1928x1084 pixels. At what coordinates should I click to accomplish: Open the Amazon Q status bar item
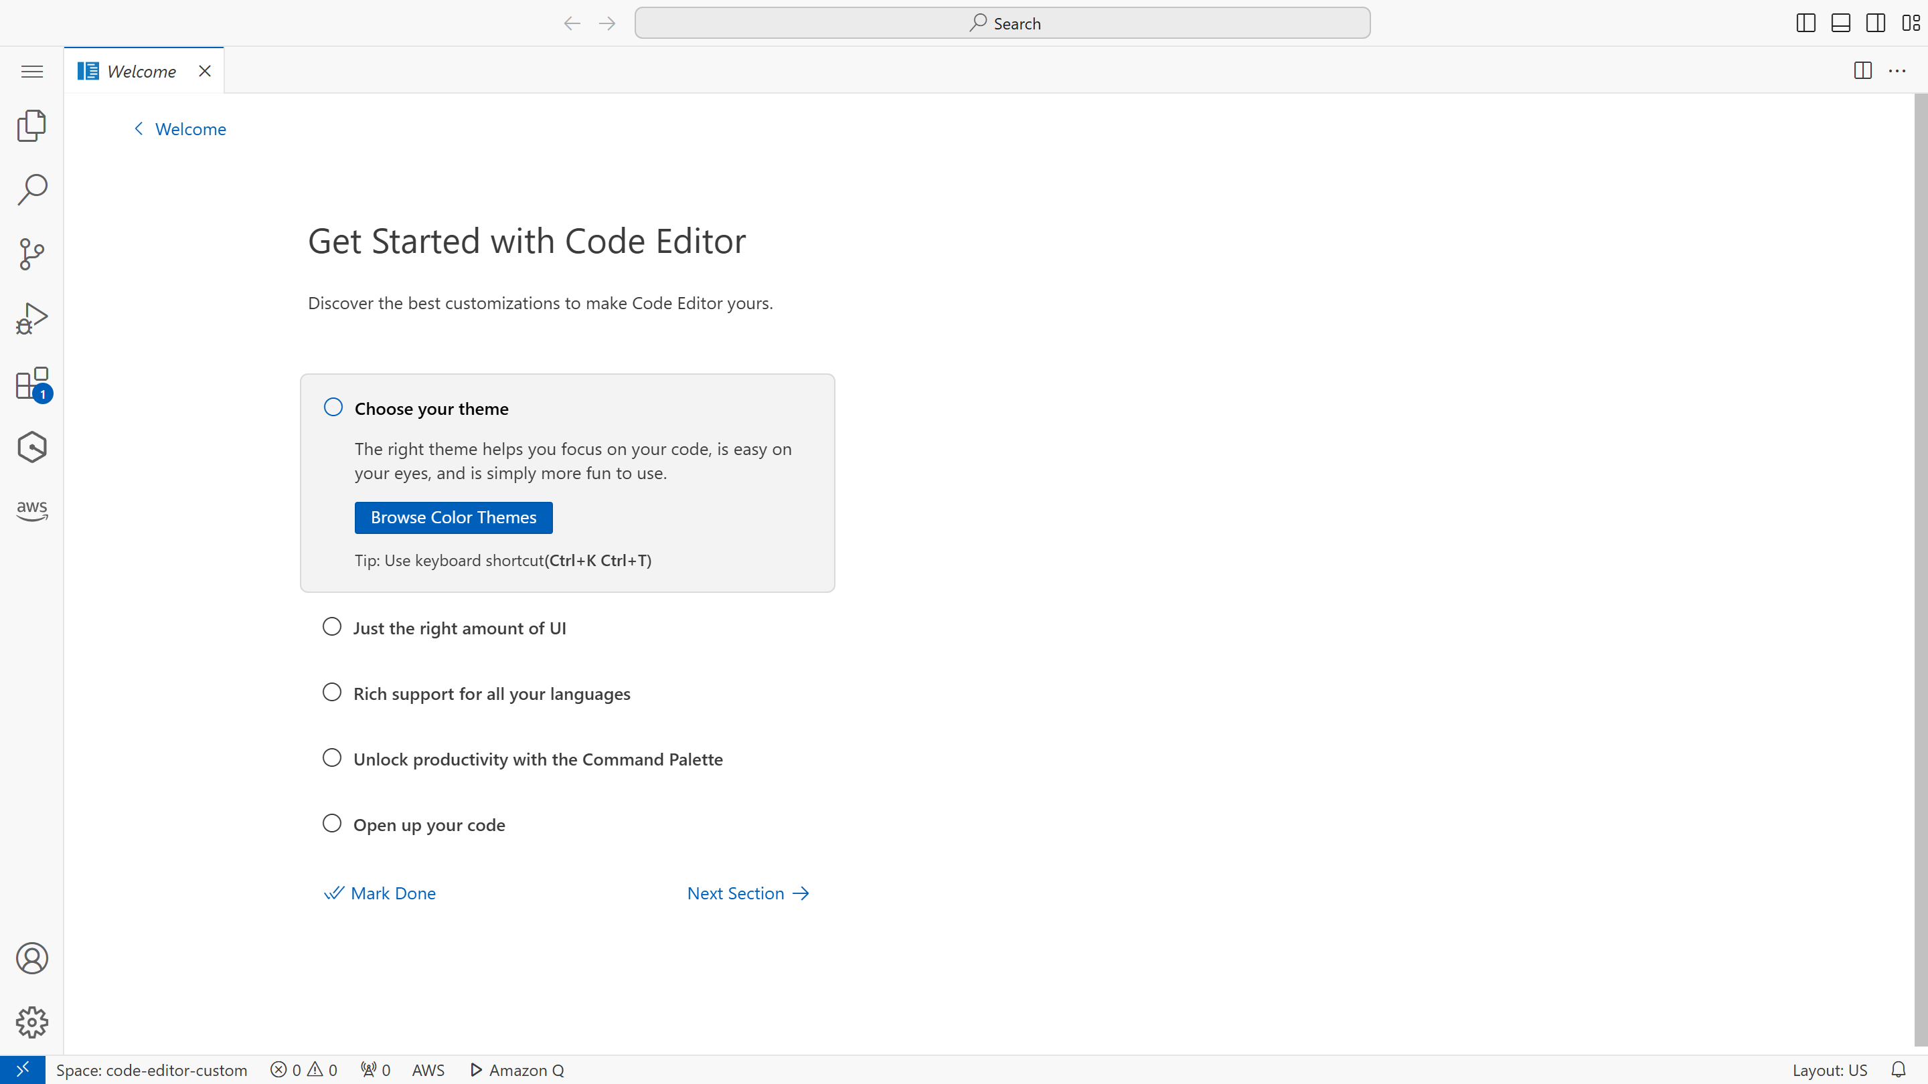point(516,1070)
